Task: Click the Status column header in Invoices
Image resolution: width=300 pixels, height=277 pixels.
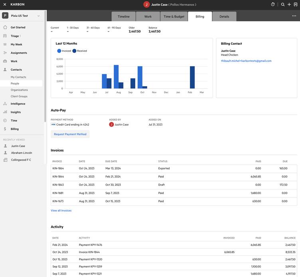Action: (163, 161)
